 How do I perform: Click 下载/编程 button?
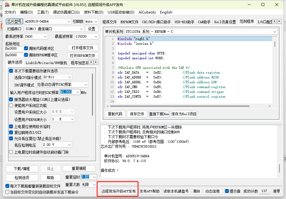[22, 169]
